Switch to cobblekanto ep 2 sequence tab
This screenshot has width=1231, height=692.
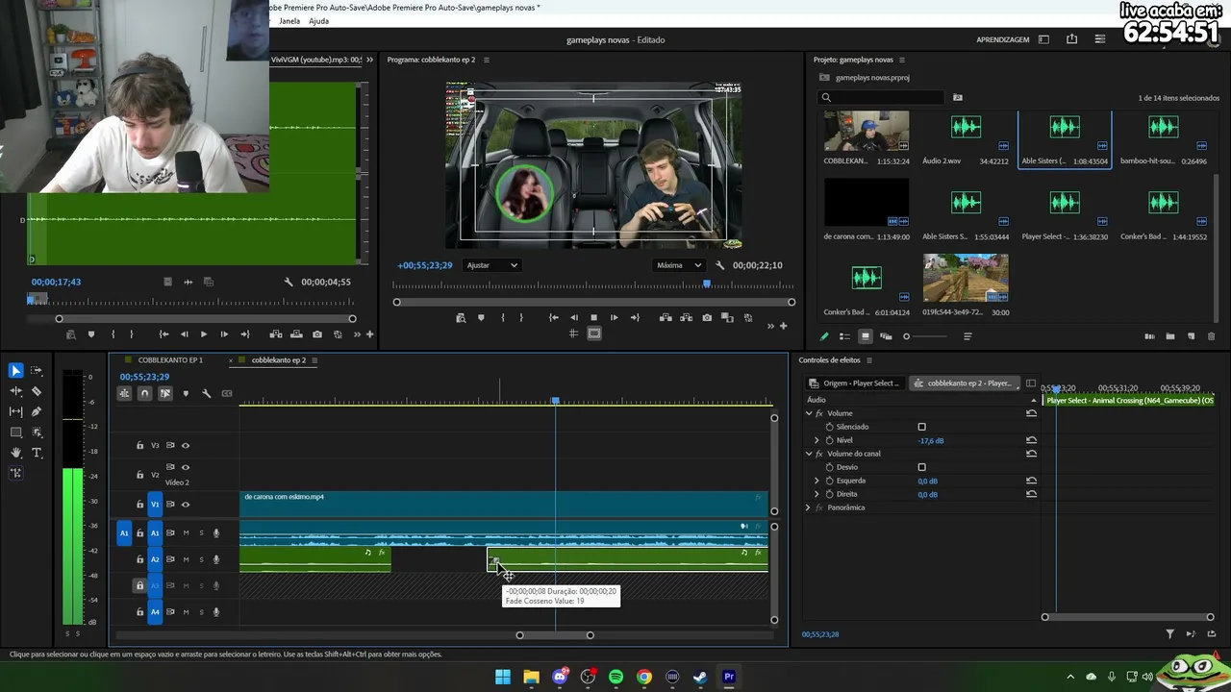(279, 360)
